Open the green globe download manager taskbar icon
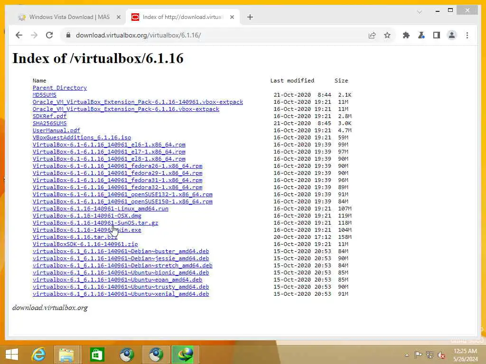 (x=185, y=354)
